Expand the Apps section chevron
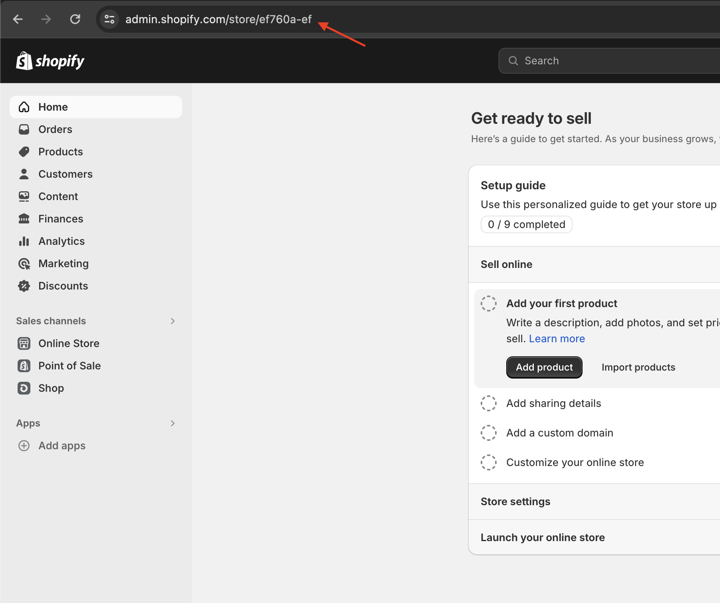 click(173, 423)
